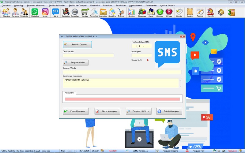Open the Pedido de Vendas menu
The height and width of the screenshot is (153, 245).
pos(57,6)
